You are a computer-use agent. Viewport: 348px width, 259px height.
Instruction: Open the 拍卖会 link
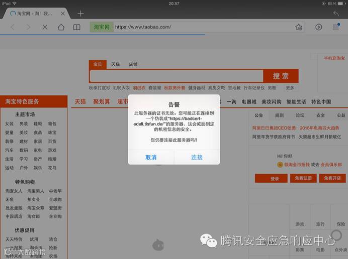[x=34, y=200]
